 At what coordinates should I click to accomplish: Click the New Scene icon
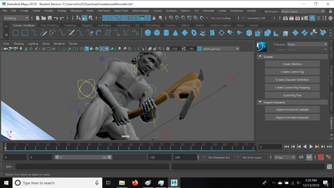[38, 18]
